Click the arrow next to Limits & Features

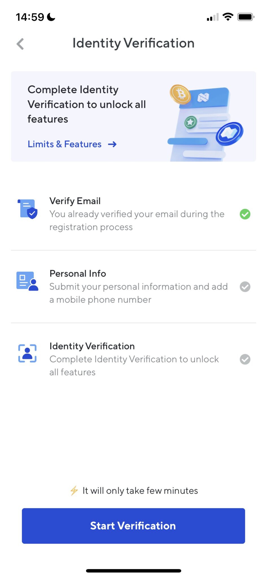click(112, 144)
